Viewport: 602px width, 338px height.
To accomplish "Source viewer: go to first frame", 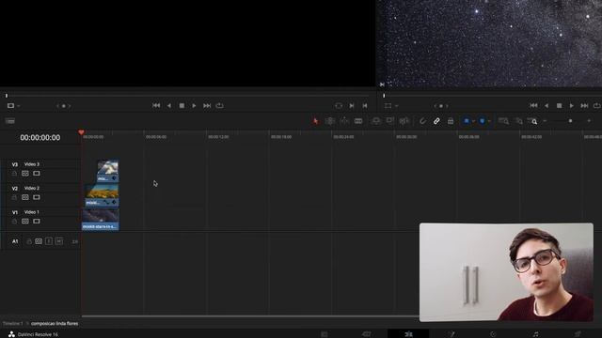I will (156, 105).
